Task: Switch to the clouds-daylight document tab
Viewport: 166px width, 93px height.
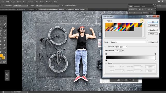Action: 17,9
